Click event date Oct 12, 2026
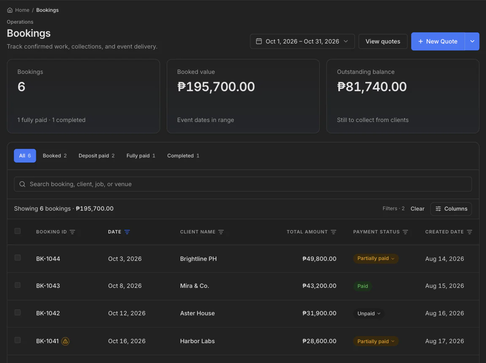The image size is (486, 363). tap(127, 313)
